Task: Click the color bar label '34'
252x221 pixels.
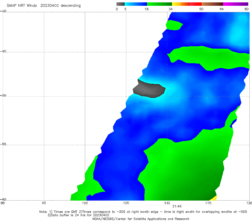Action: [171, 9]
